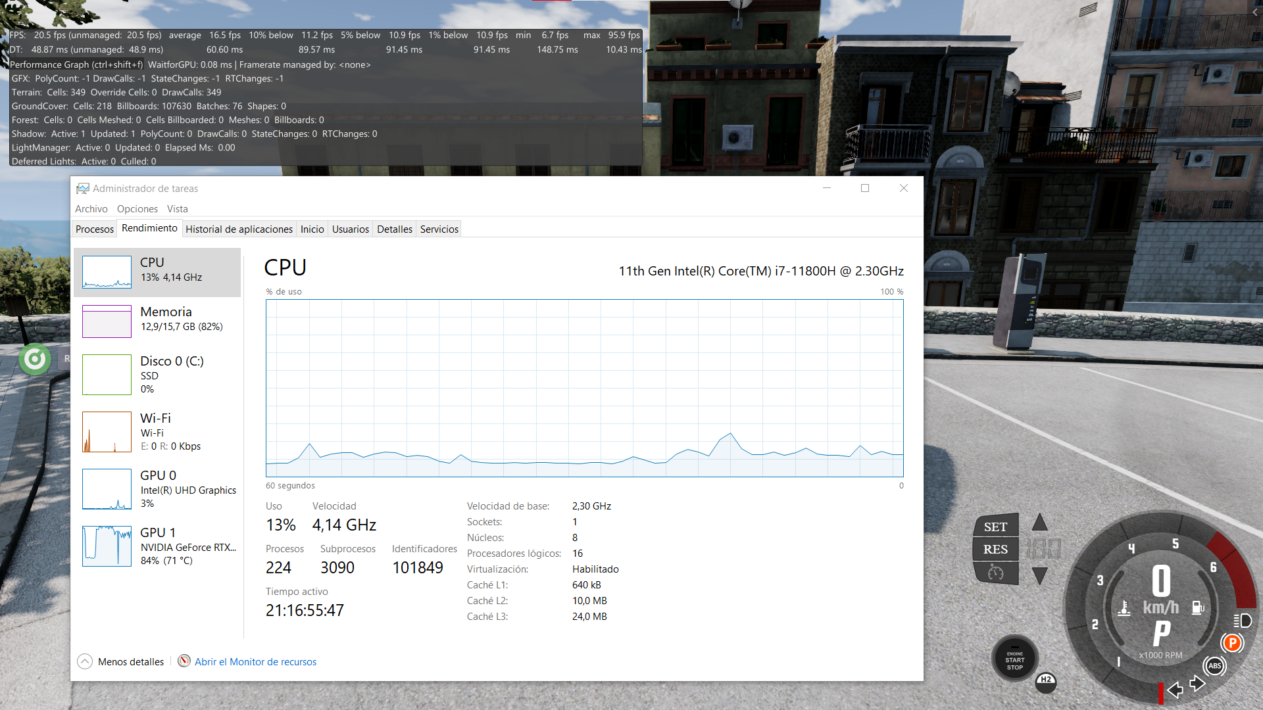Toggle the headlight high beam icon
Image resolution: width=1263 pixels, height=710 pixels.
pos(1242,621)
